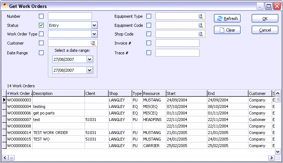283x163 pixels.
Task: Select the WO00000014 work order row
Action: 20,133
